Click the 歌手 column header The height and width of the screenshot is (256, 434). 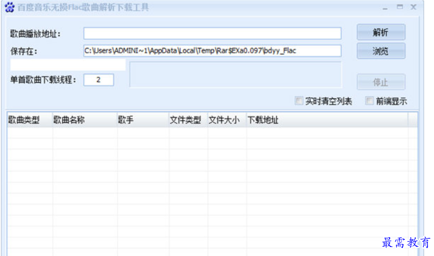[143, 120]
